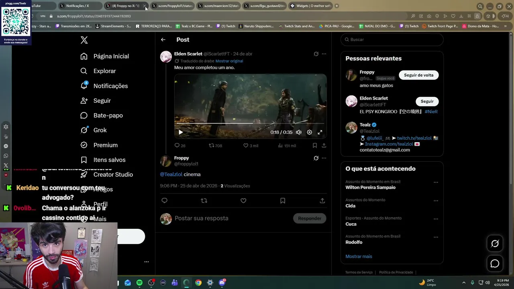Open more options on Froppy's post
This screenshot has height=289, width=514.
pyautogui.click(x=324, y=158)
